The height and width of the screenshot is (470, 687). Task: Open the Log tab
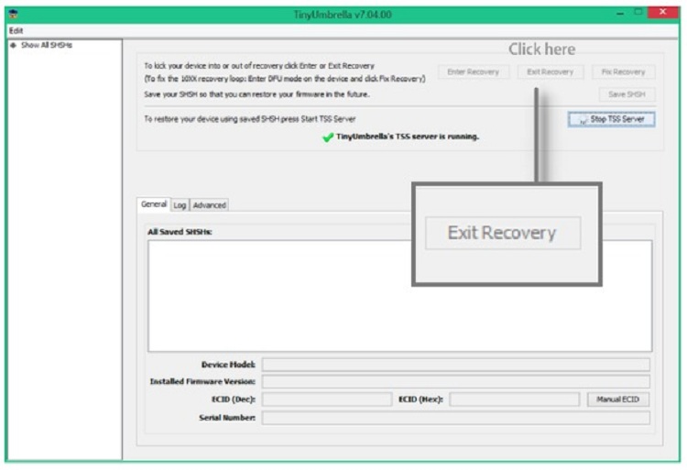click(x=180, y=205)
